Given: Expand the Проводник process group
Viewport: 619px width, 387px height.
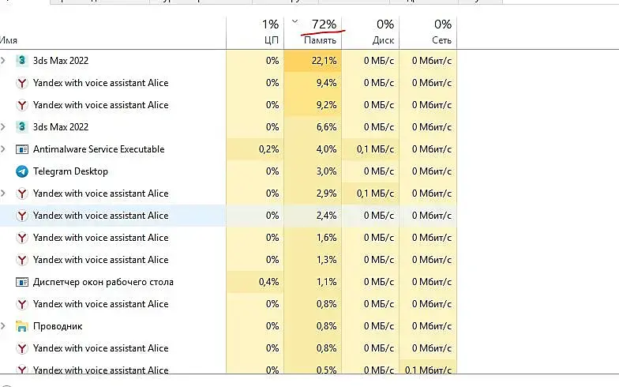Looking at the screenshot, I should [4, 326].
